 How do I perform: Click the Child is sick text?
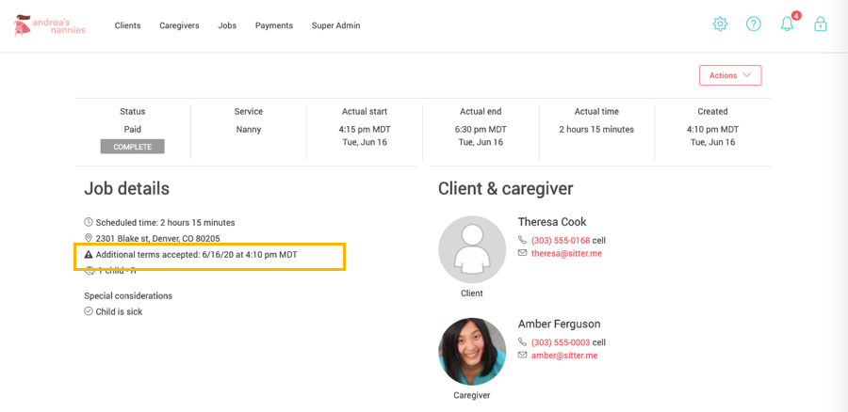(119, 311)
